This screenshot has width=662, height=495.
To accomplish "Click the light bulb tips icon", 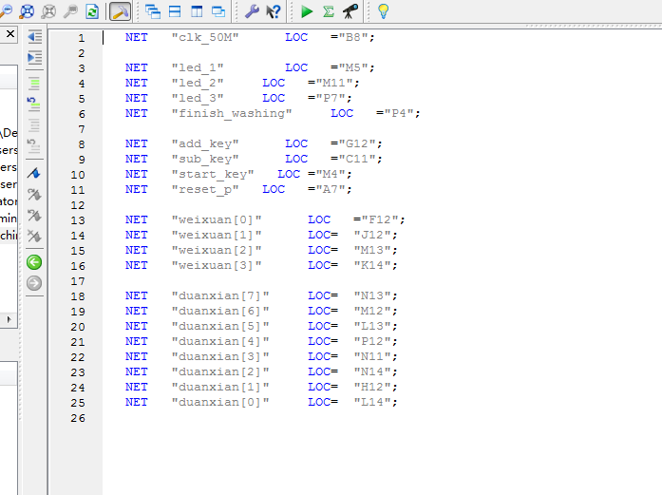I will point(383,11).
